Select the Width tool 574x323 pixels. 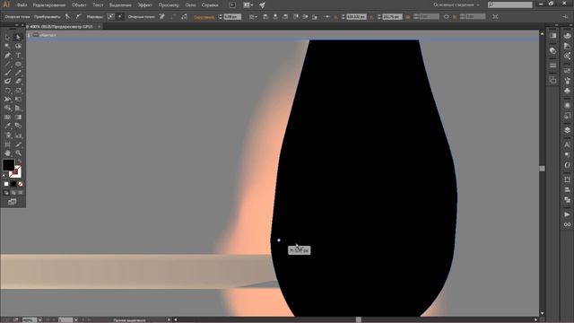point(8,100)
